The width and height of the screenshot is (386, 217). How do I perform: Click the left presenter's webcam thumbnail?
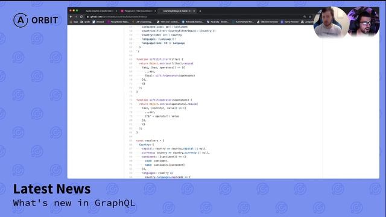coord(331,22)
